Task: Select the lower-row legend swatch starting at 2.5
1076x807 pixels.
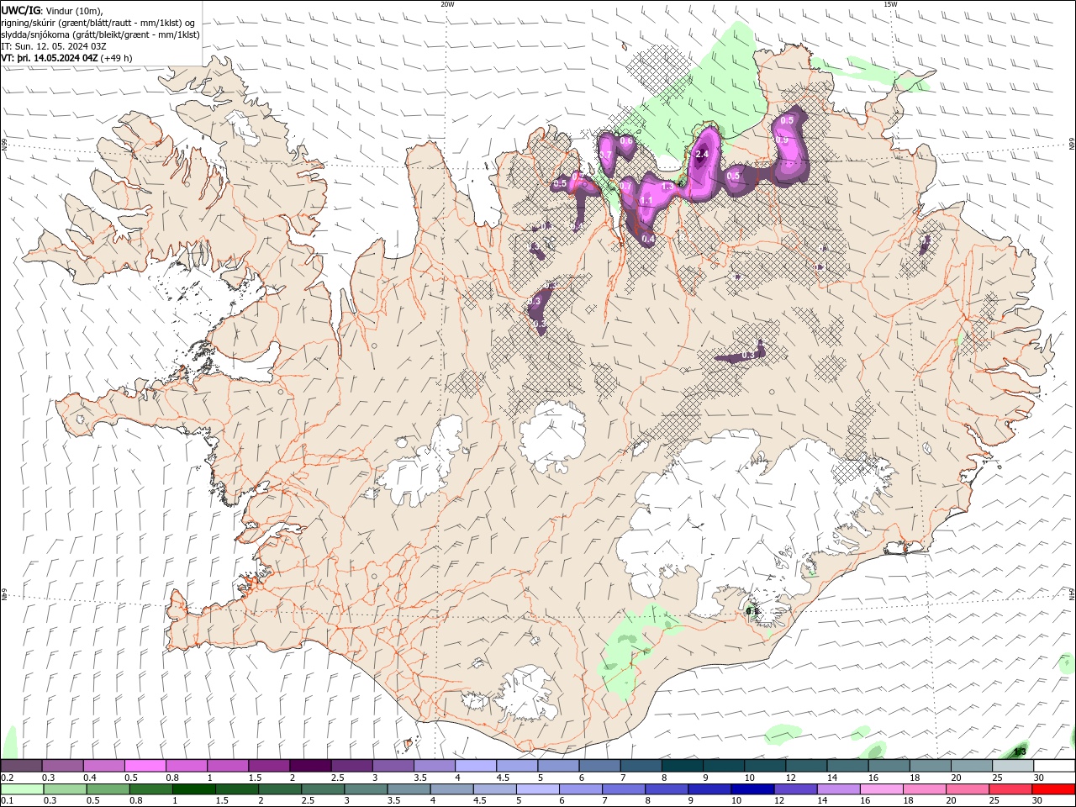Action: coord(322,789)
